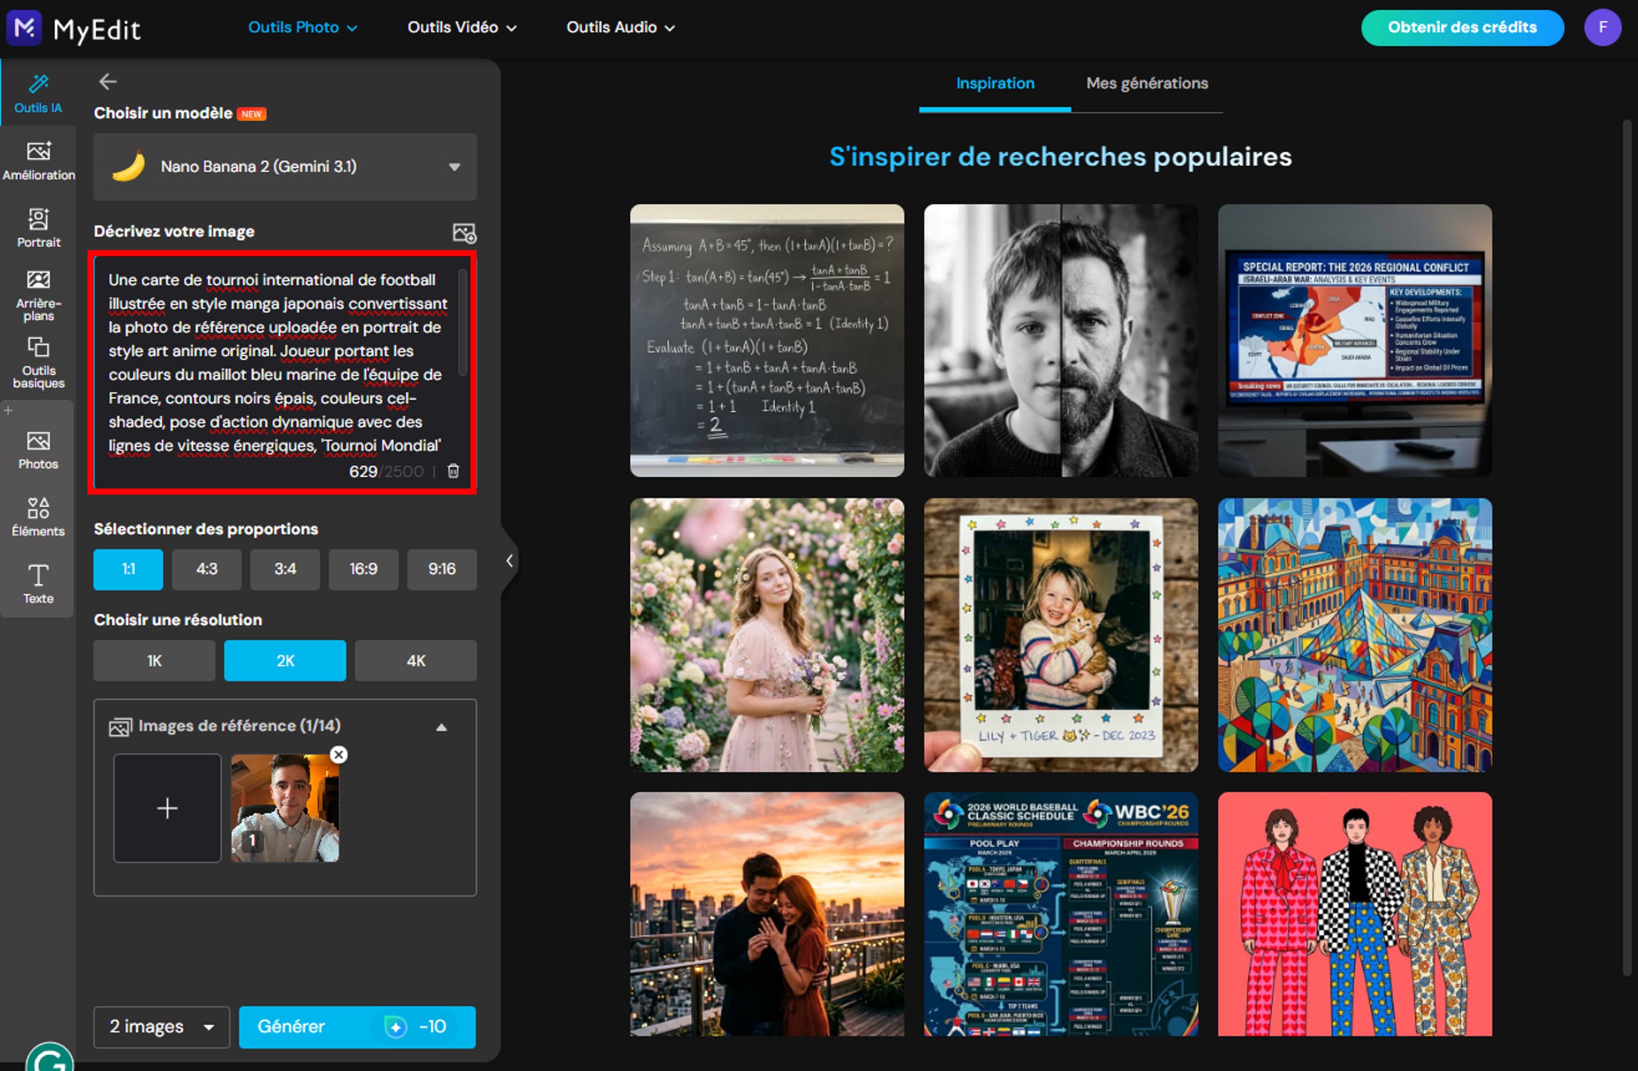This screenshot has width=1638, height=1071.
Task: Open the Nano Banana 2 model dropdown
Action: (x=285, y=167)
